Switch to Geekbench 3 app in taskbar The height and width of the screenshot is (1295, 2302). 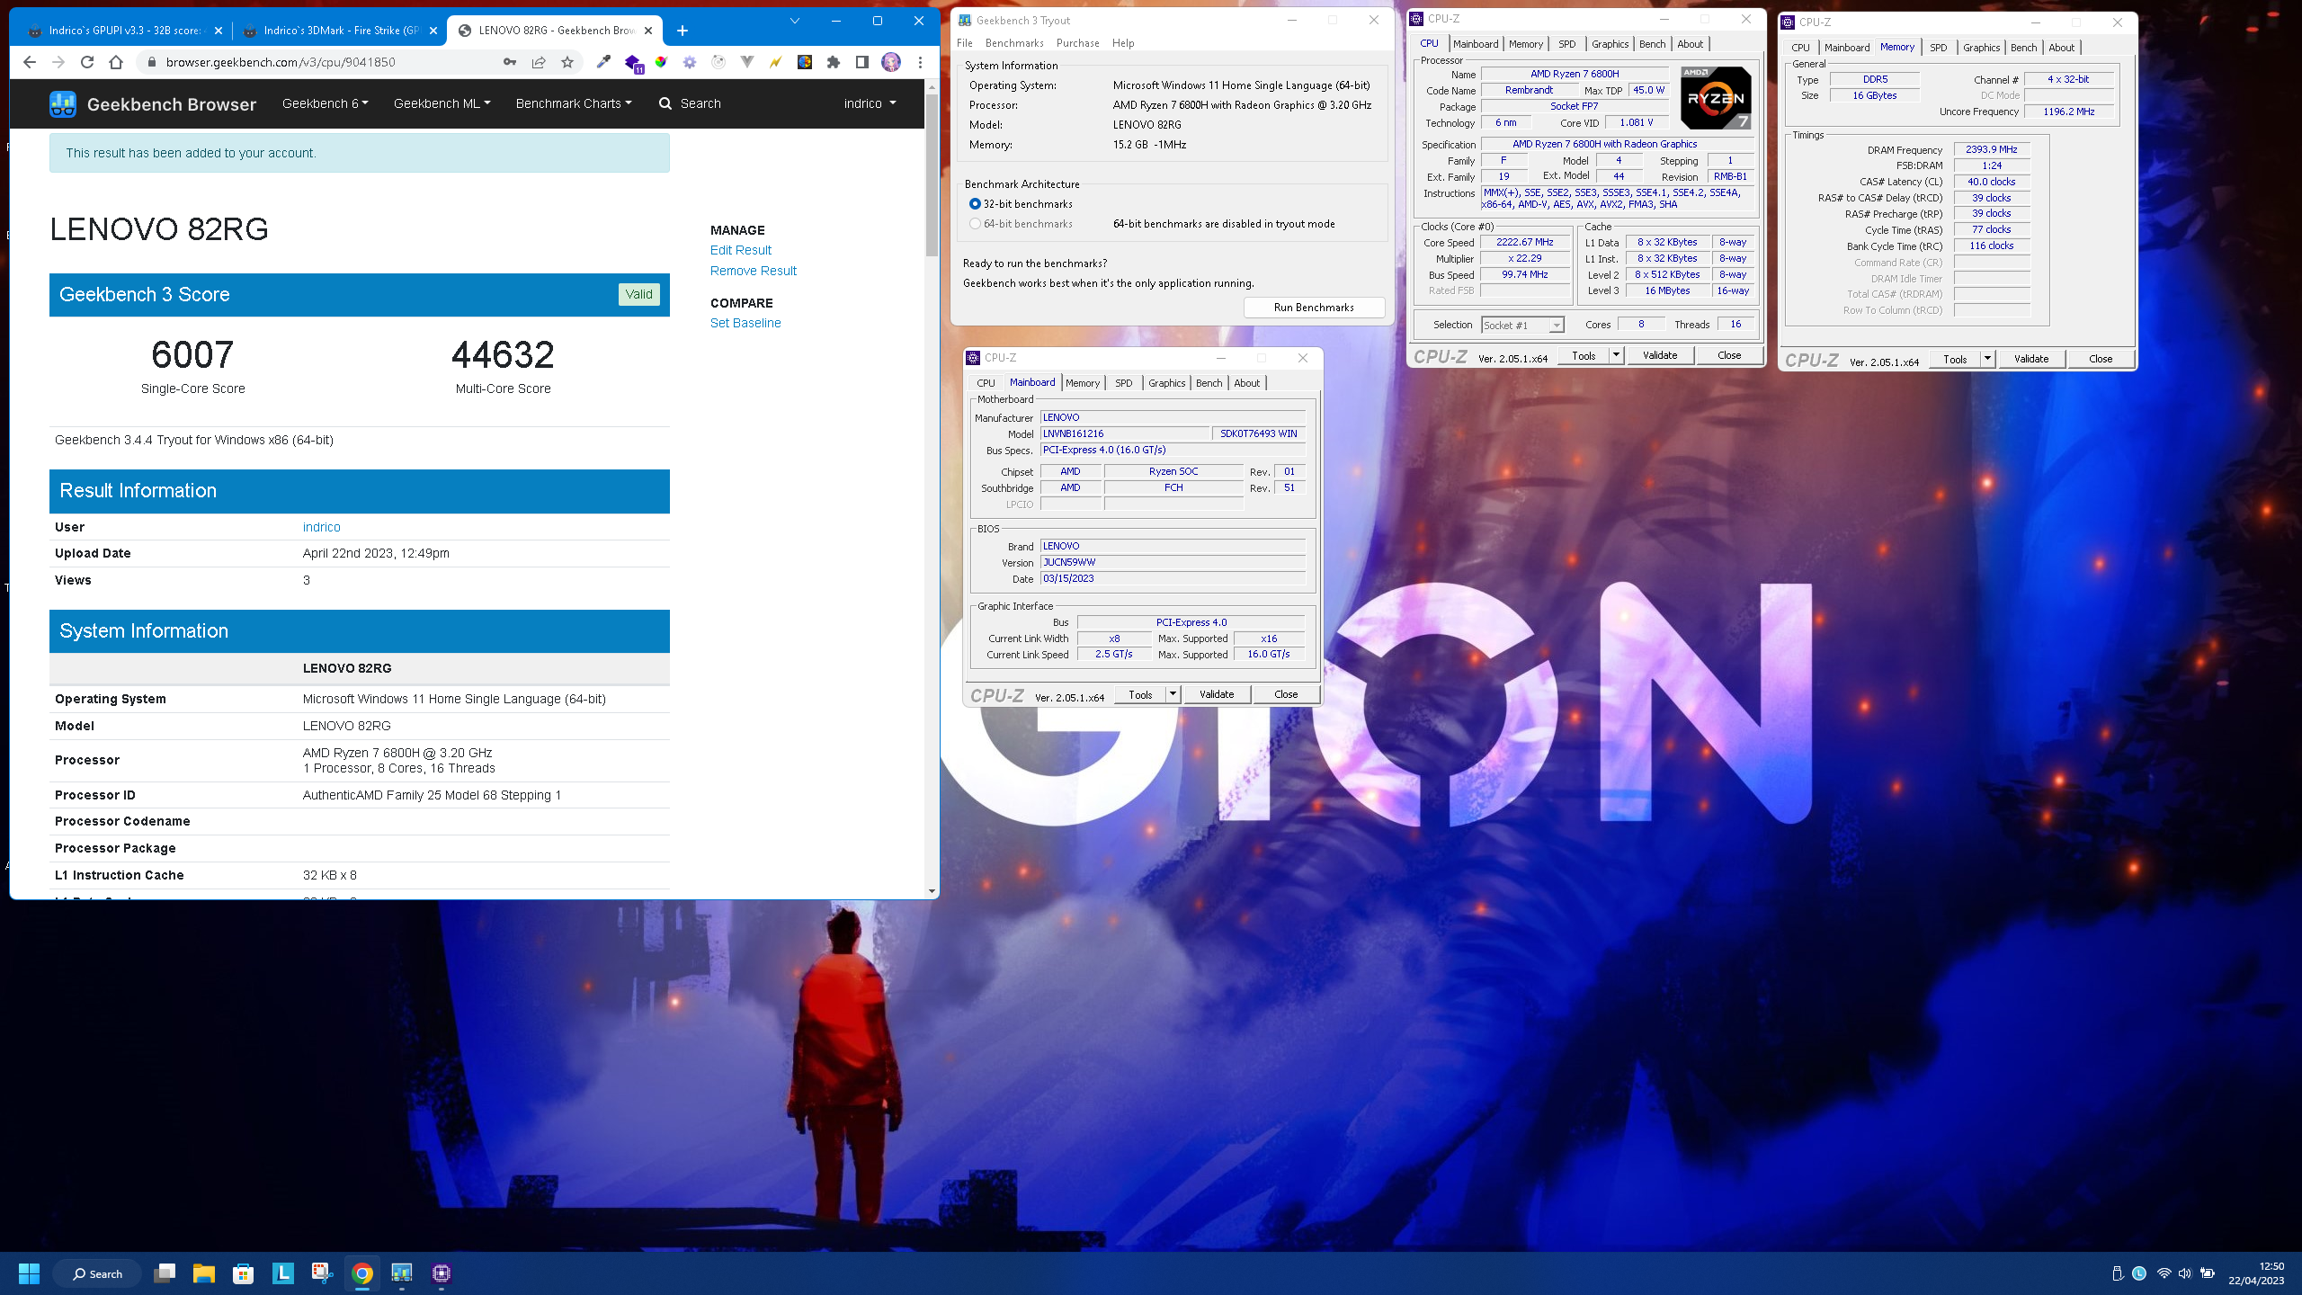pos(402,1273)
